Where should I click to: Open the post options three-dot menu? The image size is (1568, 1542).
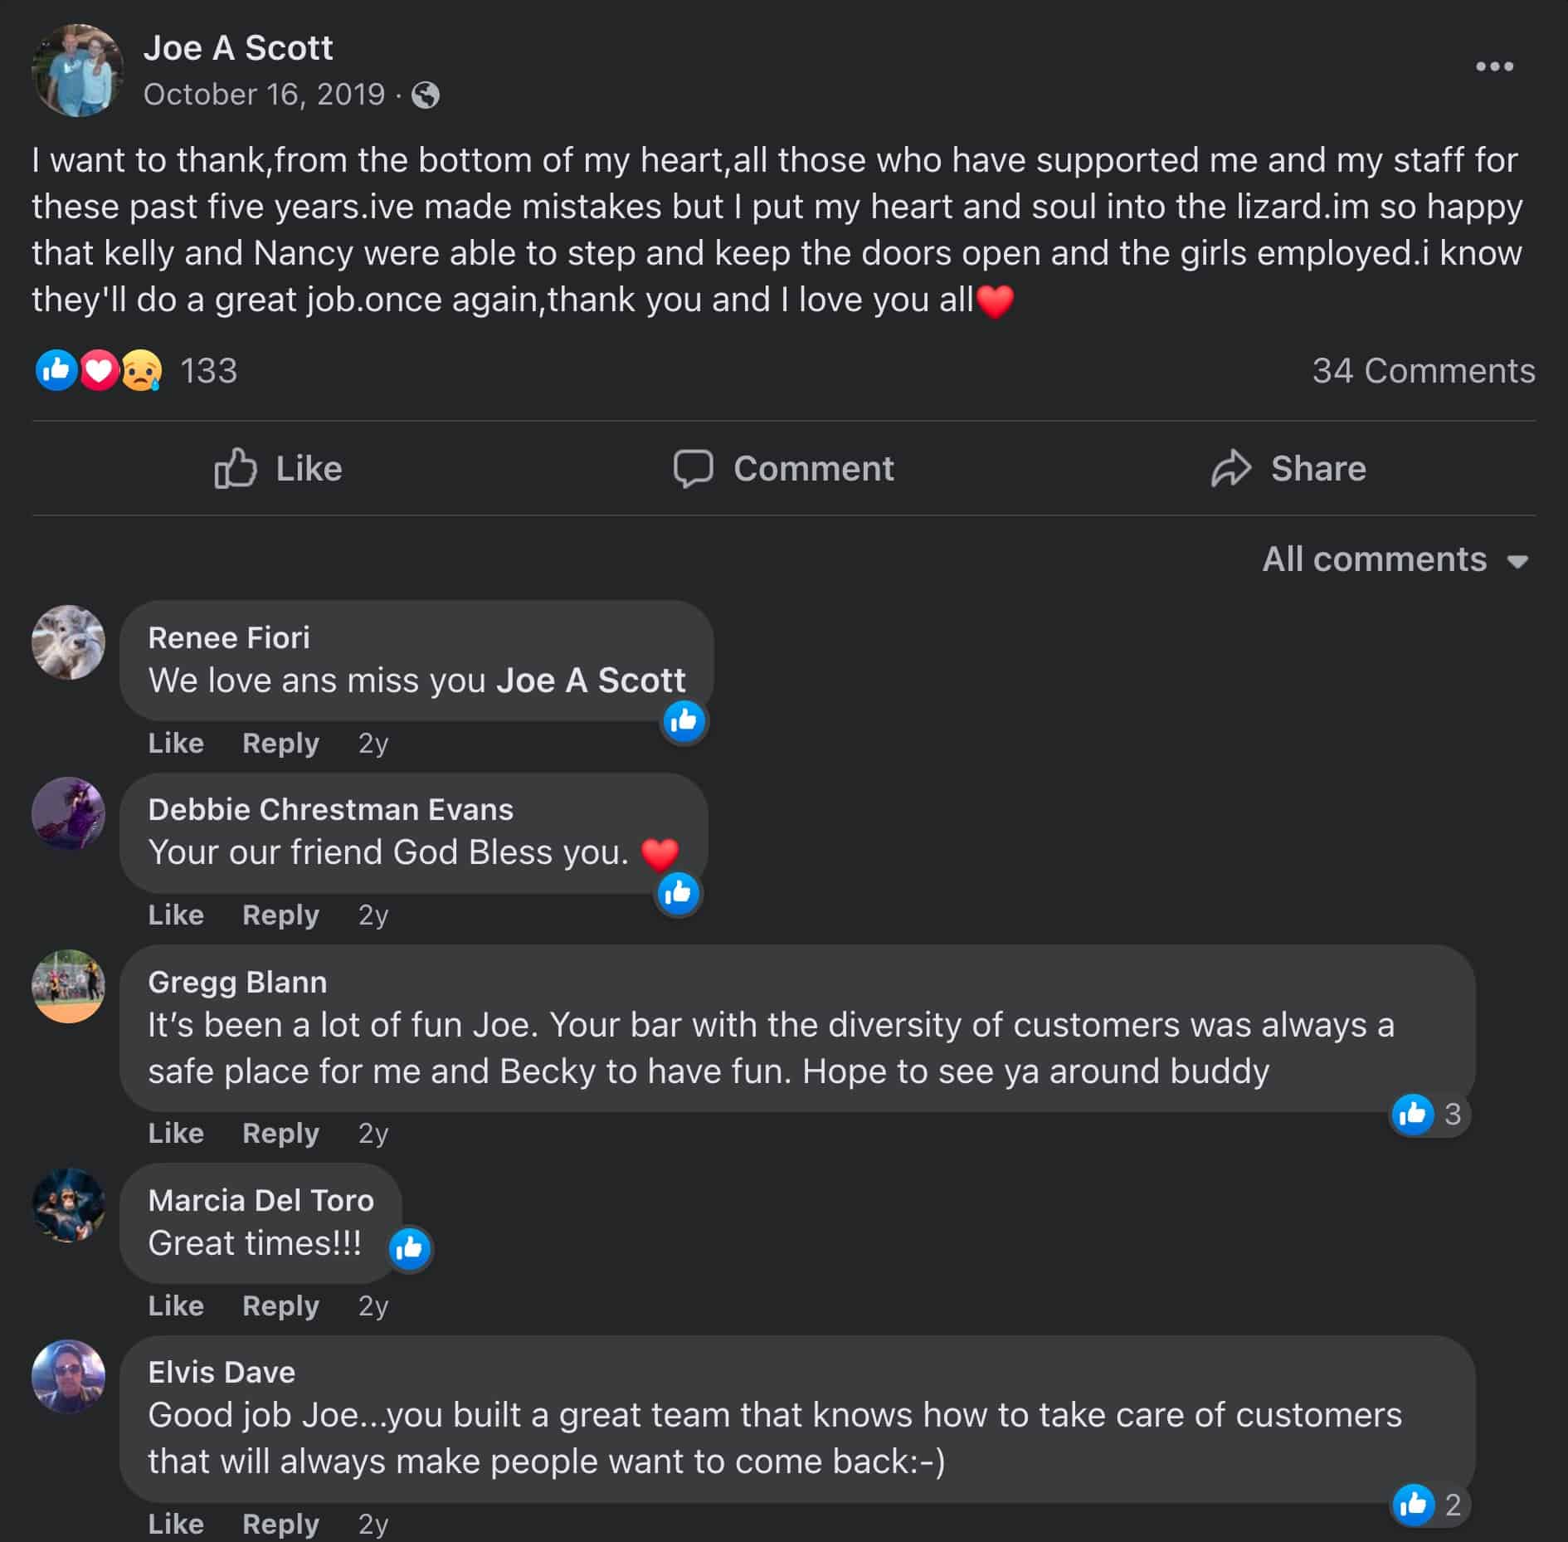point(1494,66)
